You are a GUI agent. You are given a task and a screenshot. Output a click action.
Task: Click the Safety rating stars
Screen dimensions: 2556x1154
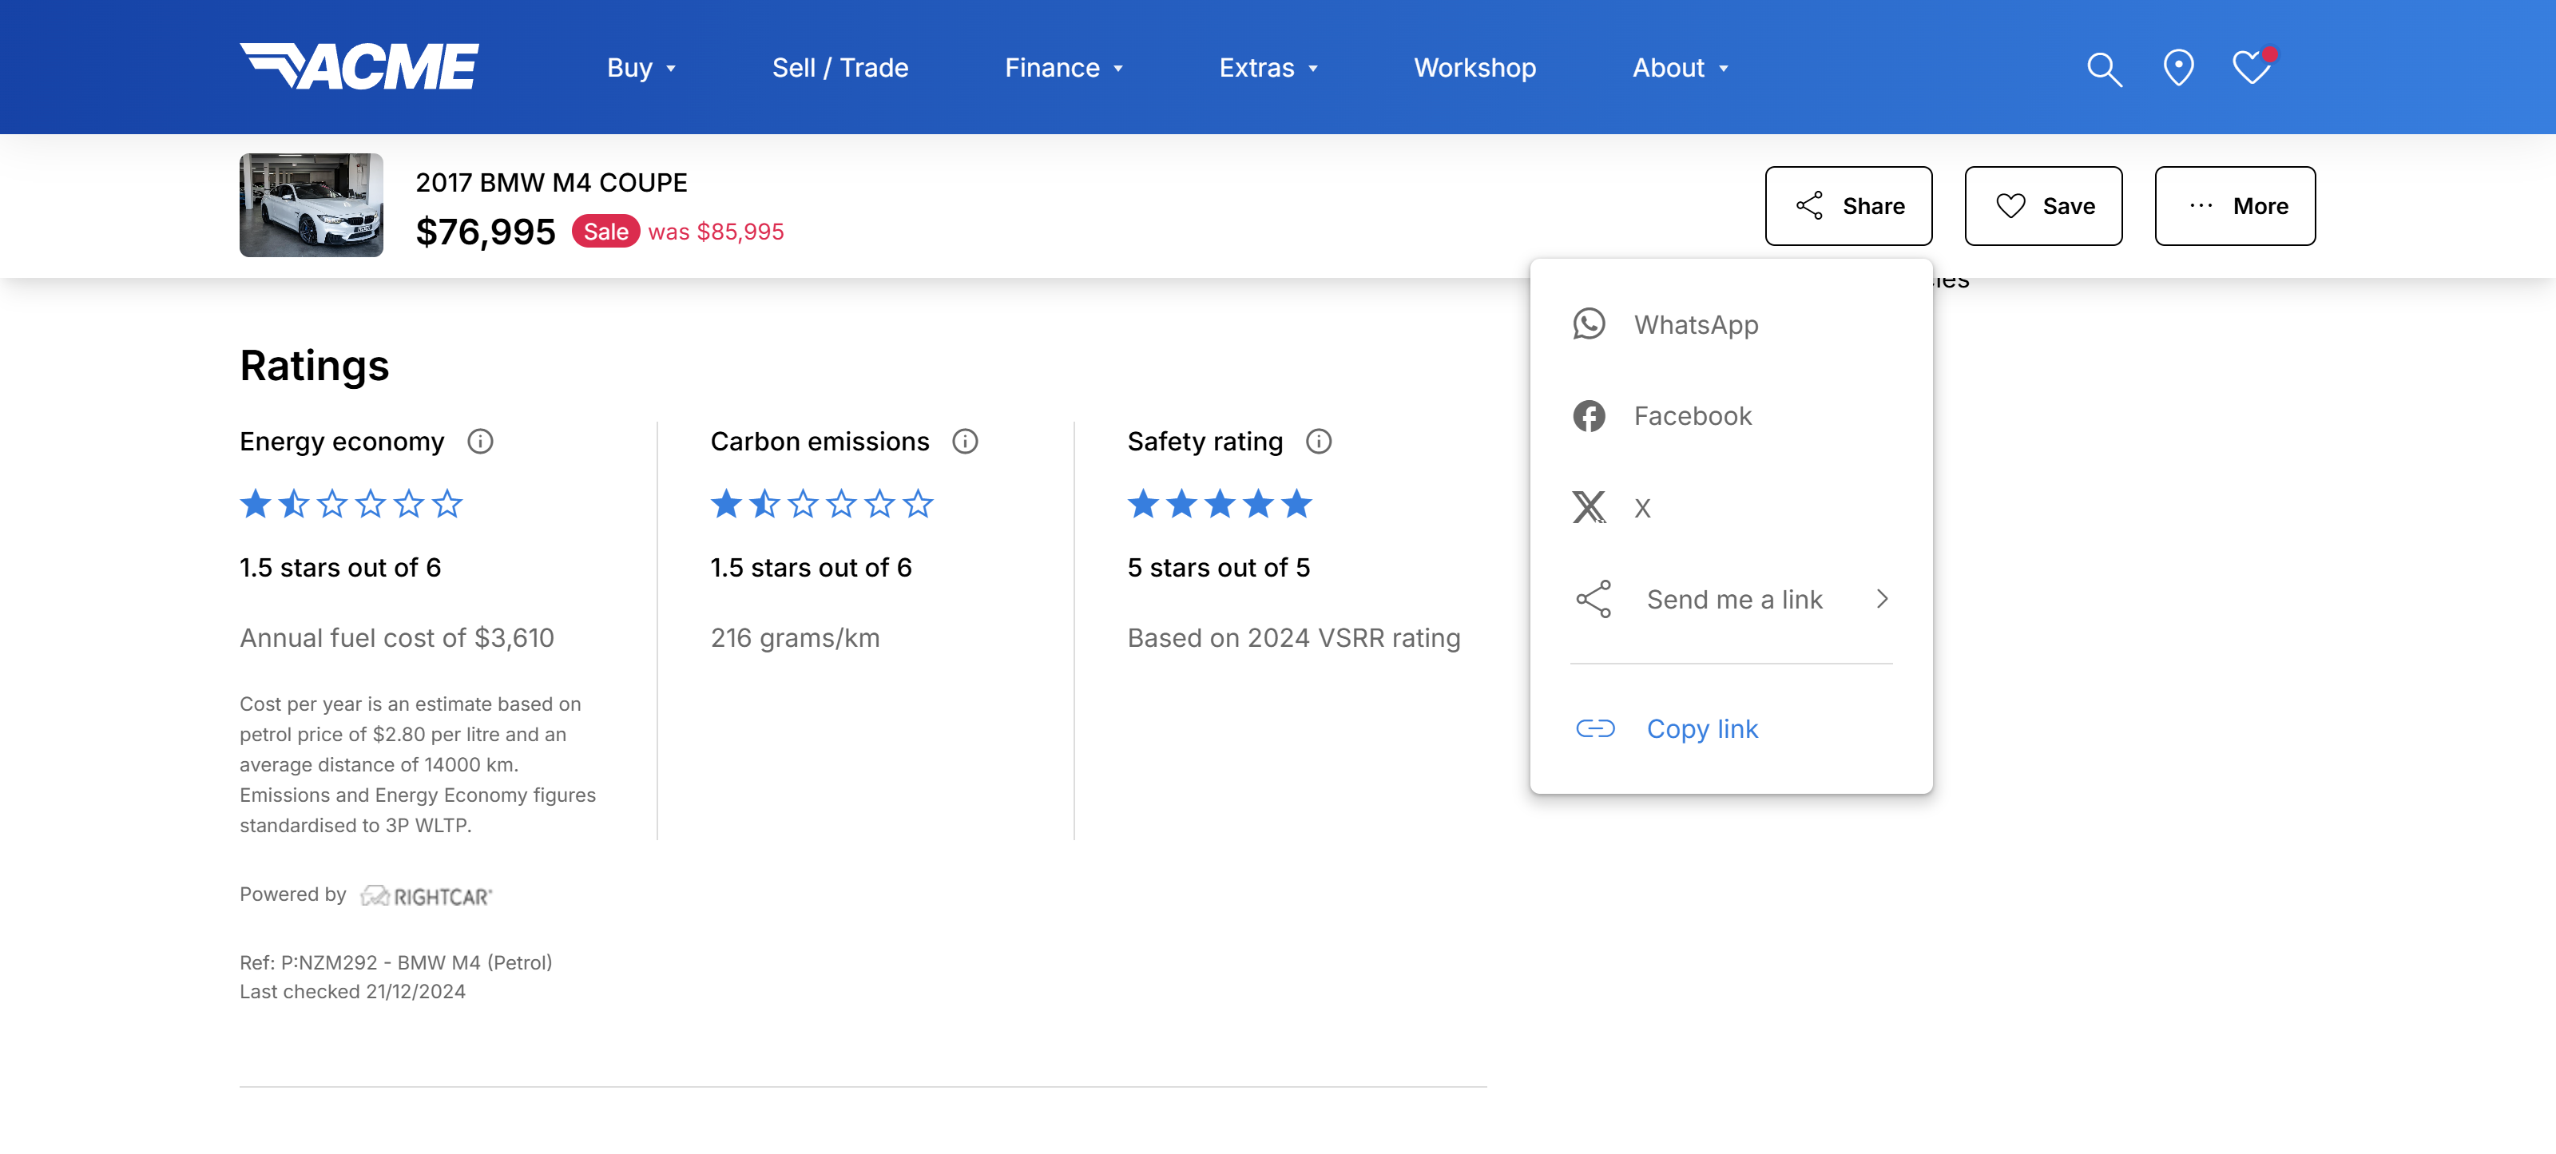[1220, 504]
